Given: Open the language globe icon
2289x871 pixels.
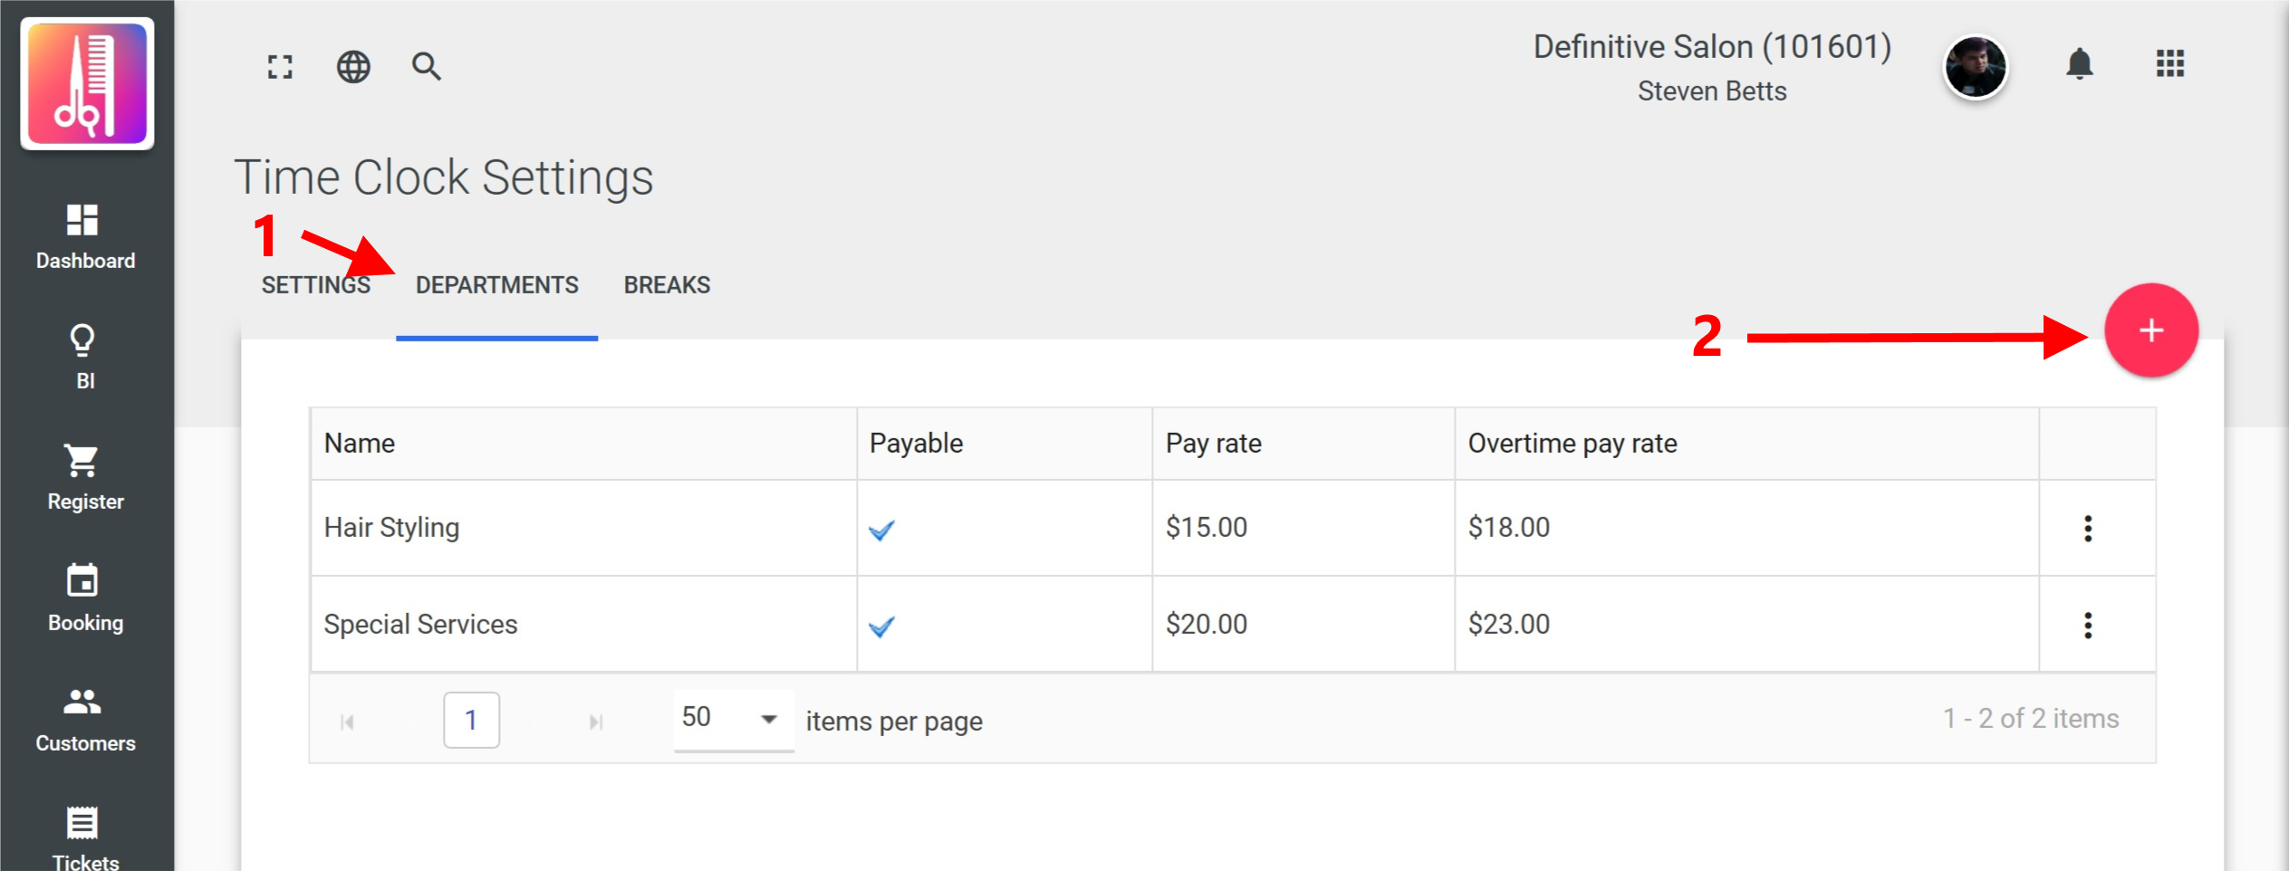Looking at the screenshot, I should click(x=353, y=67).
